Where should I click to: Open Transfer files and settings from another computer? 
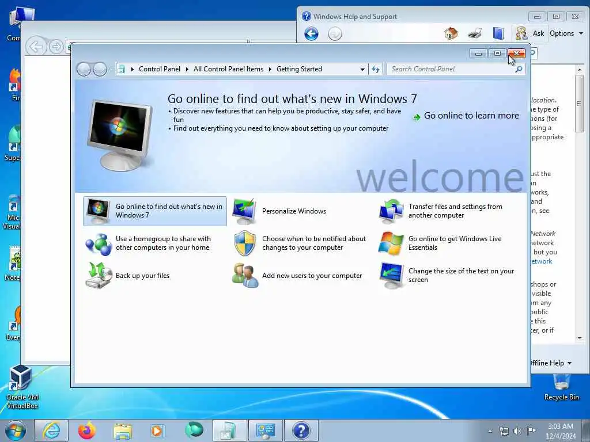[441, 211]
